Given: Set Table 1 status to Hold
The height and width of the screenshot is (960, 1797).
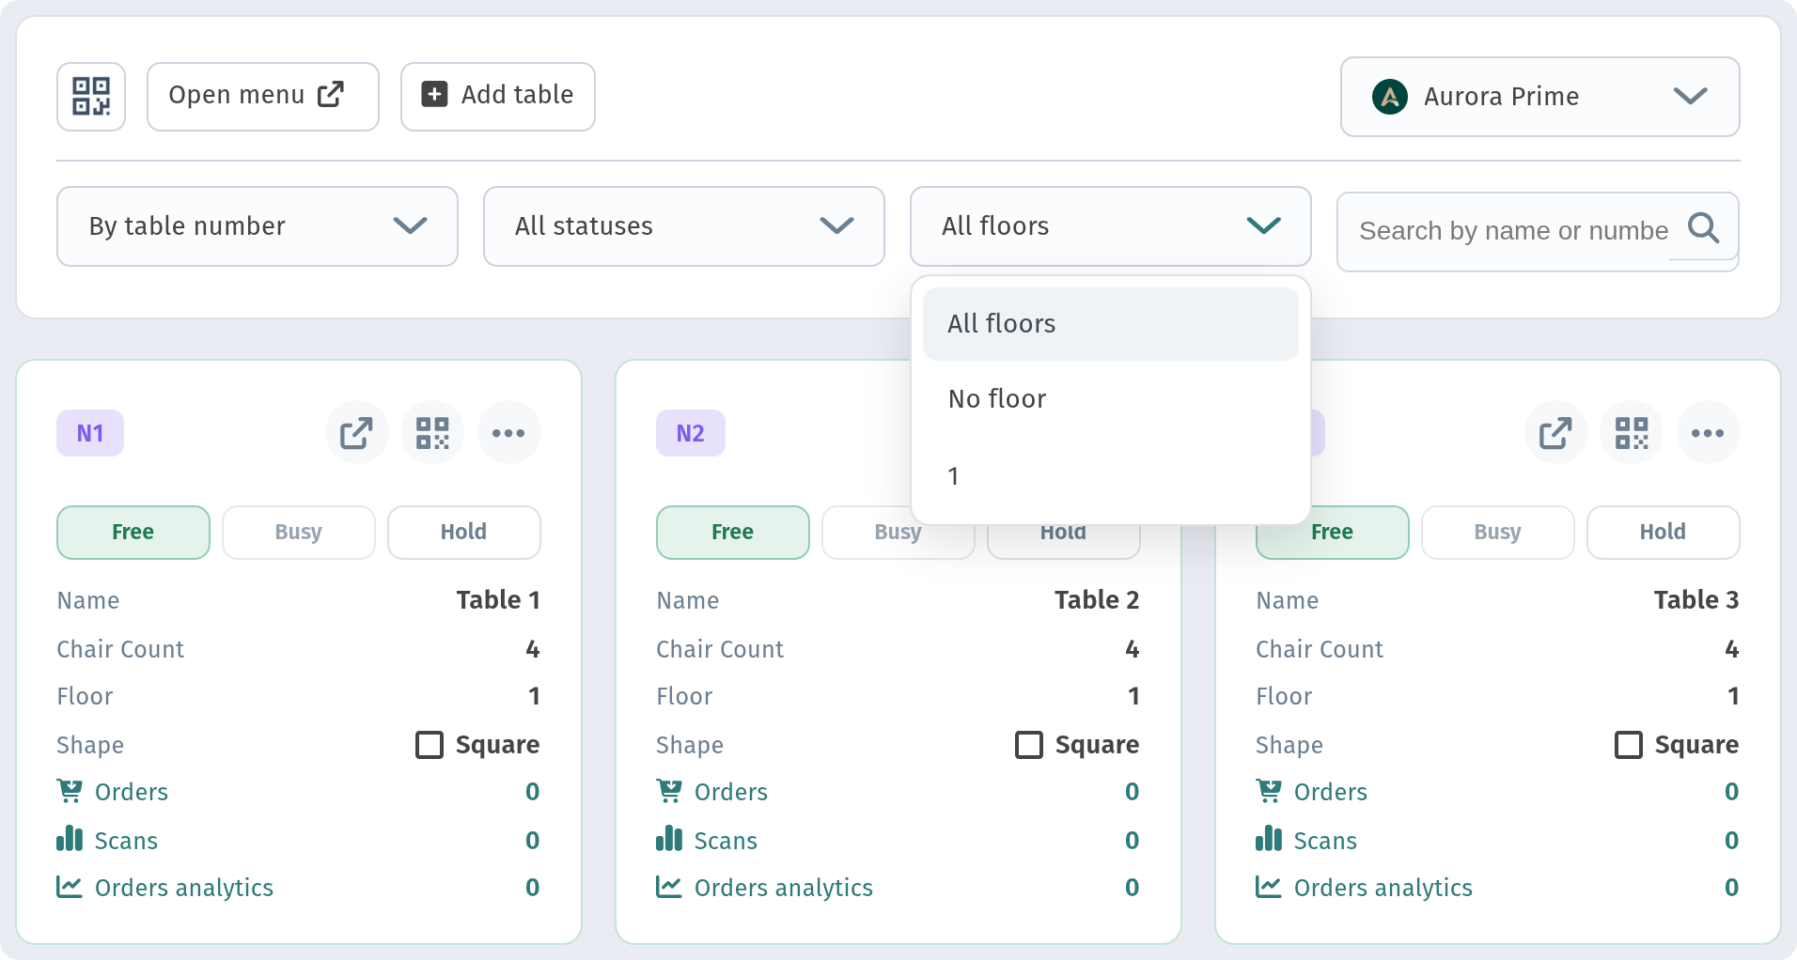Looking at the screenshot, I should coord(464,533).
